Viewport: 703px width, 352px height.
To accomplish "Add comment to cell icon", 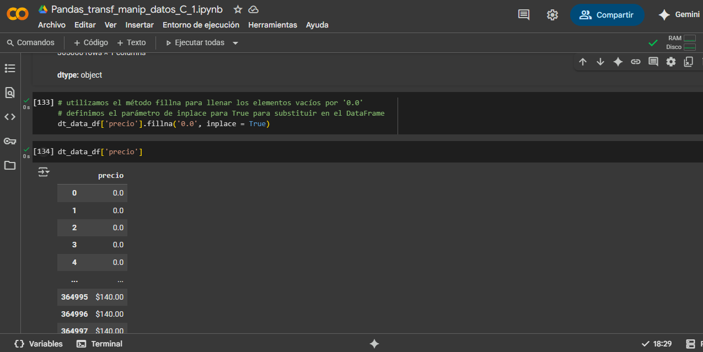I will [x=653, y=62].
